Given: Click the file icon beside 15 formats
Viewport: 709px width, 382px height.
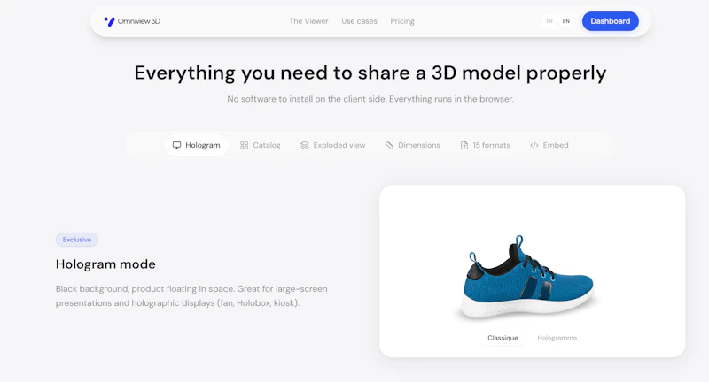Looking at the screenshot, I should point(464,145).
